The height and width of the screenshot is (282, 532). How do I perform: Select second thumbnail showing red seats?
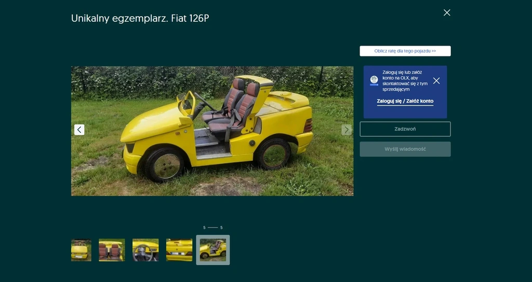pos(112,250)
